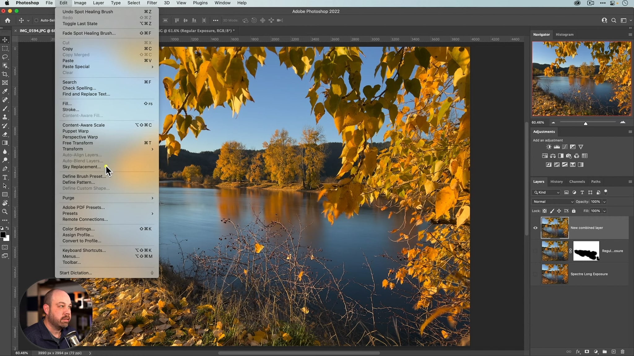
Task: Toggle visibility of Spectre Long Exposure layer
Action: [x=535, y=274]
